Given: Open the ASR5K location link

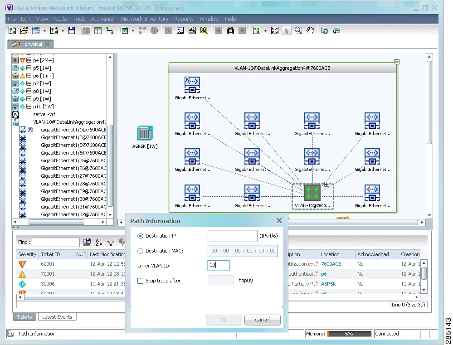Looking at the screenshot, I should pos(328,284).
